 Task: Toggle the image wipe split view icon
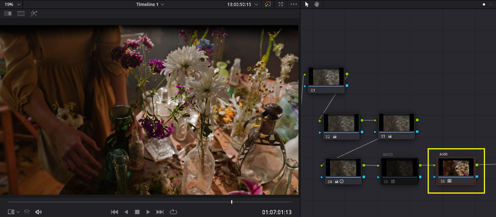(x=8, y=14)
